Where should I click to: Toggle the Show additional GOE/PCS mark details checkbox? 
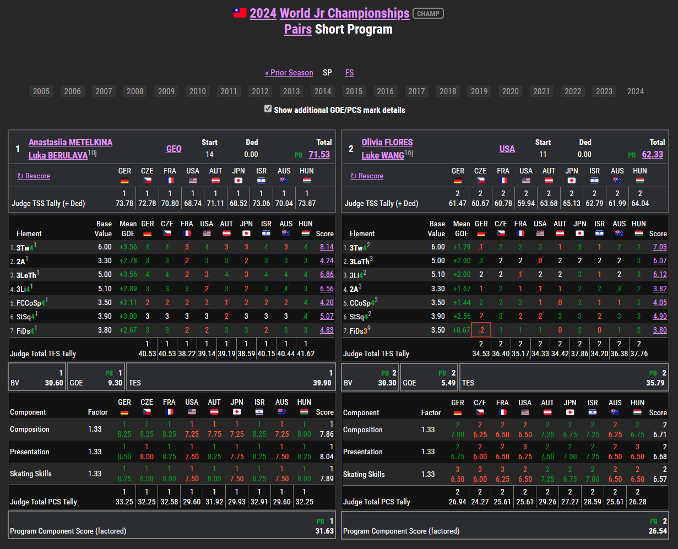click(268, 110)
